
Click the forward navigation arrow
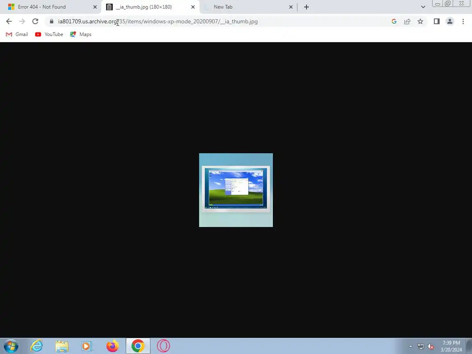coord(22,21)
